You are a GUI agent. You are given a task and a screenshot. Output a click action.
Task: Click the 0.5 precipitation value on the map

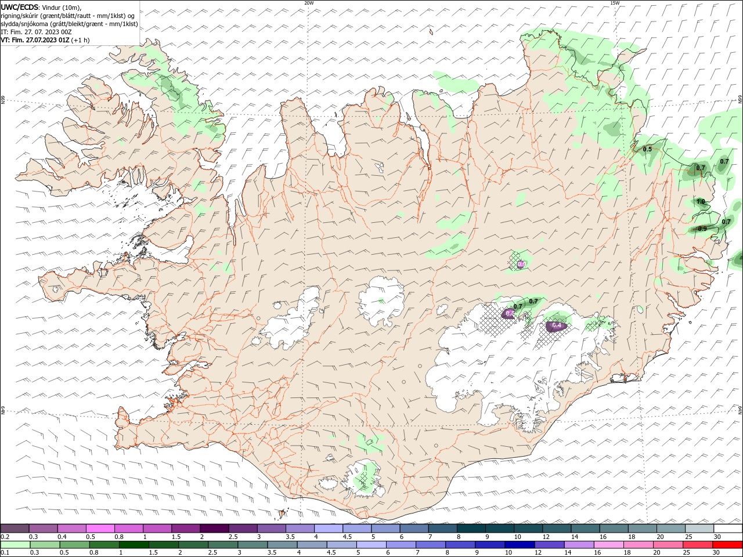tap(647, 149)
